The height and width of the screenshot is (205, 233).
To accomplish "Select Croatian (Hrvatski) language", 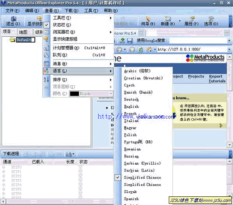I will [x=143, y=78].
